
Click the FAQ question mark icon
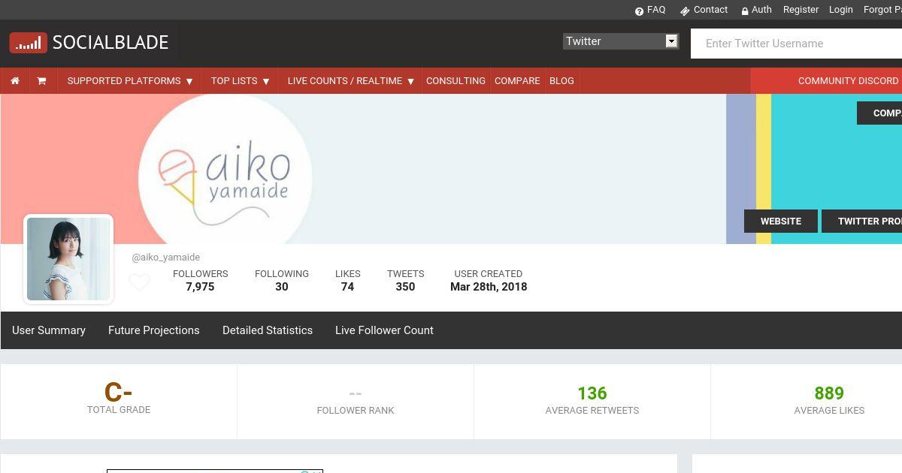click(640, 11)
